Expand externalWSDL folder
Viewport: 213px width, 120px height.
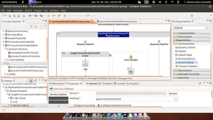coord(5,60)
